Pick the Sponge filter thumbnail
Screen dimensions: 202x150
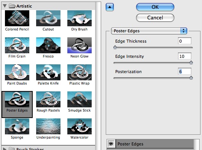[x=17, y=126]
